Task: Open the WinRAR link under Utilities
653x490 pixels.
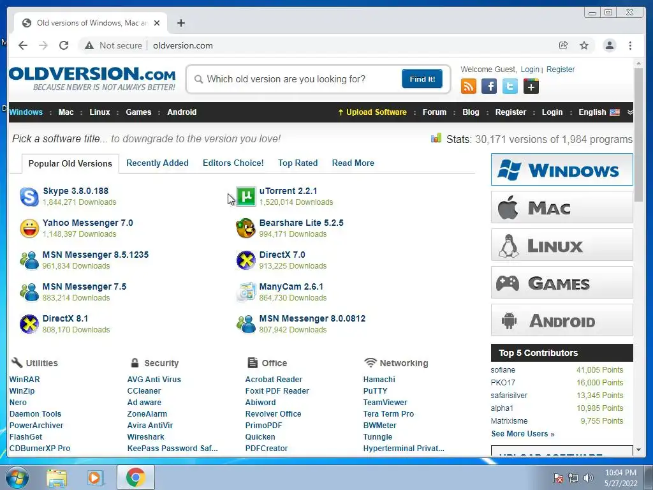Action: click(25, 380)
